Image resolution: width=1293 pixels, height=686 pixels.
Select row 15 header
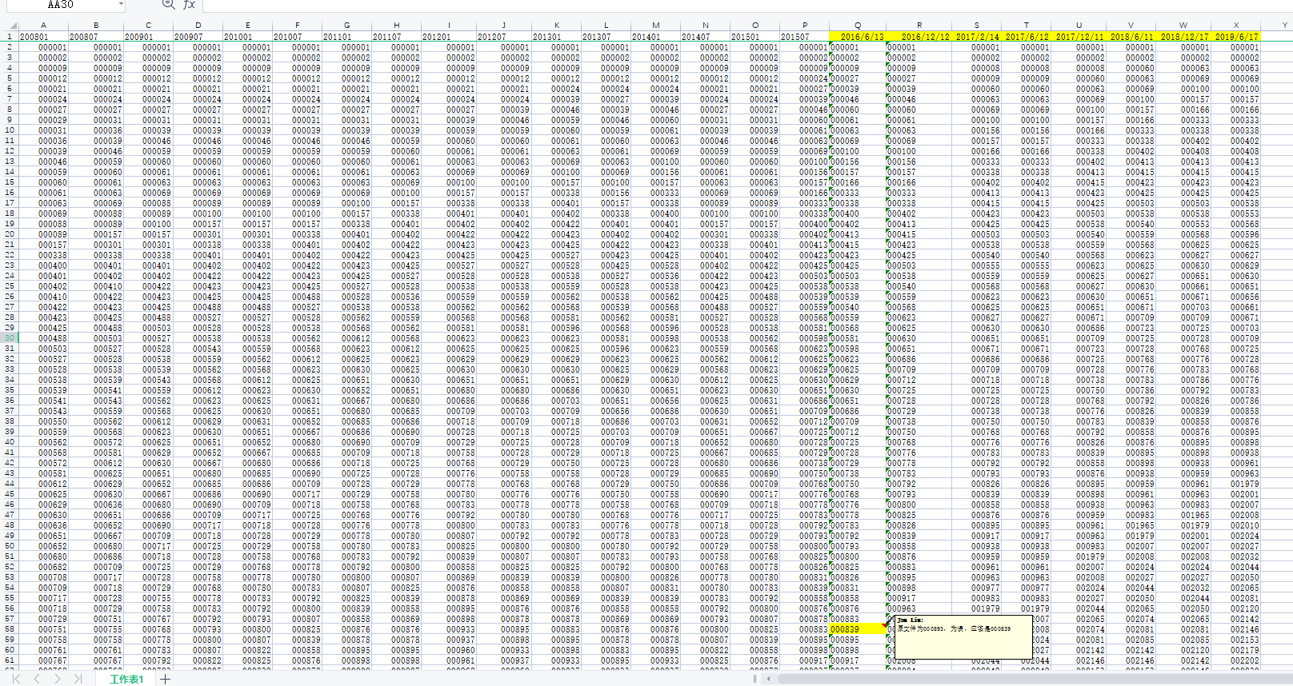click(9, 181)
